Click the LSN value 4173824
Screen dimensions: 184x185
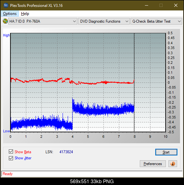(x=66, y=152)
